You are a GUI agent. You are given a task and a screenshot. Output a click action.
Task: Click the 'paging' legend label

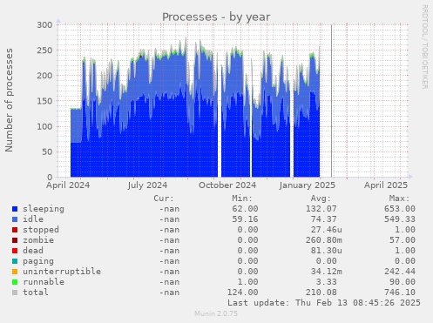click(x=38, y=261)
